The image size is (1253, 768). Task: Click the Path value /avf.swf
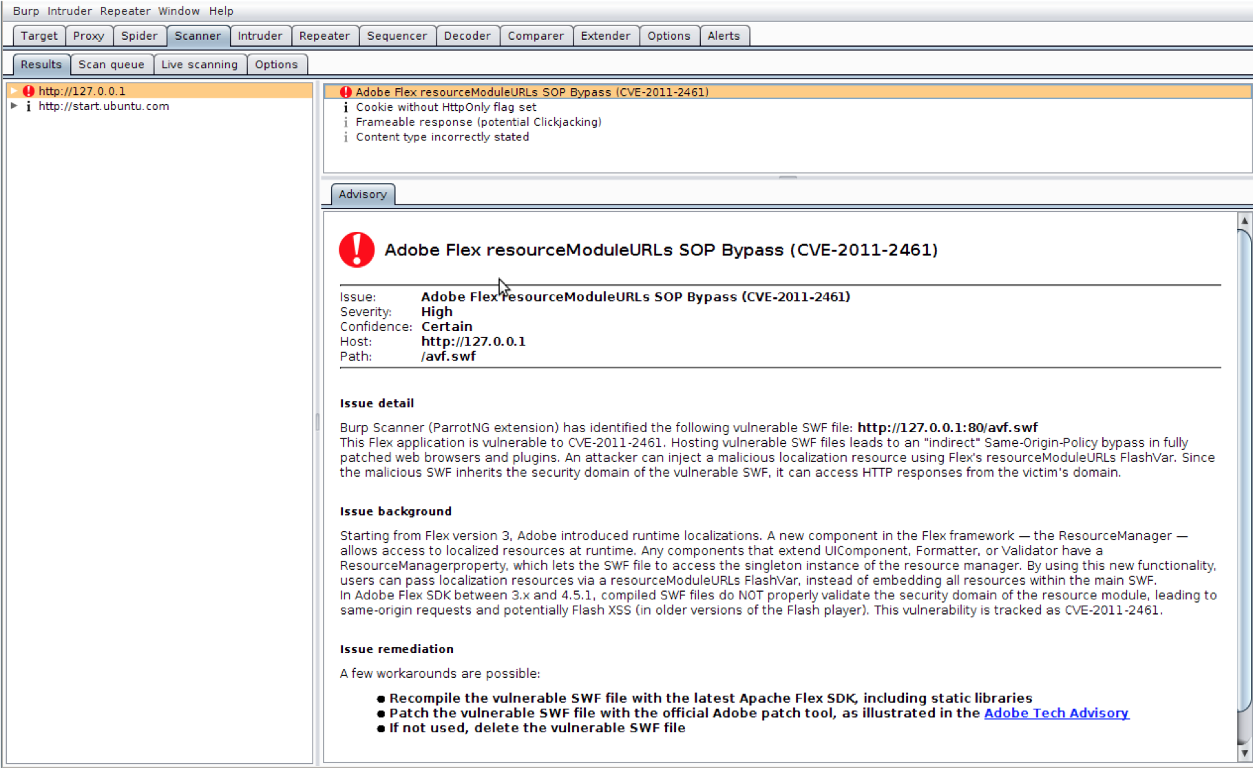(x=448, y=356)
